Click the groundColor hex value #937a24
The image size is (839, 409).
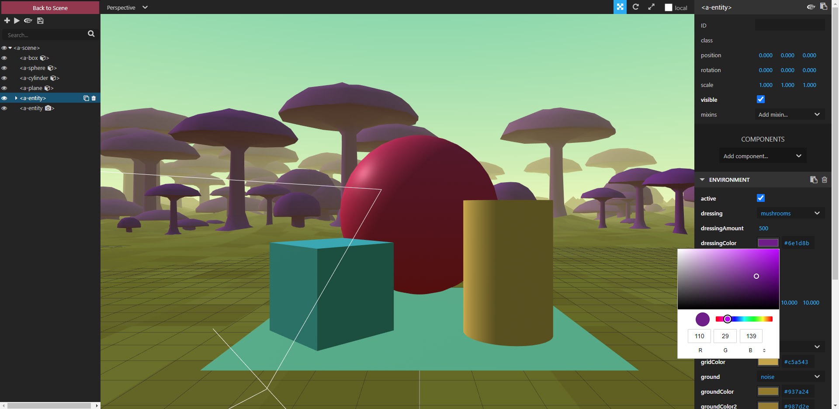pyautogui.click(x=796, y=392)
